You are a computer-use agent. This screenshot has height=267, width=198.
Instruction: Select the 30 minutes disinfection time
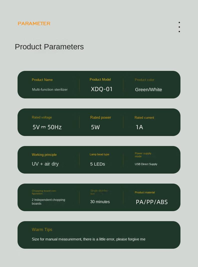pyautogui.click(x=100, y=202)
